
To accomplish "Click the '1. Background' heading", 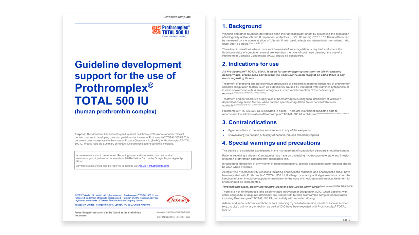I will [x=242, y=26].
